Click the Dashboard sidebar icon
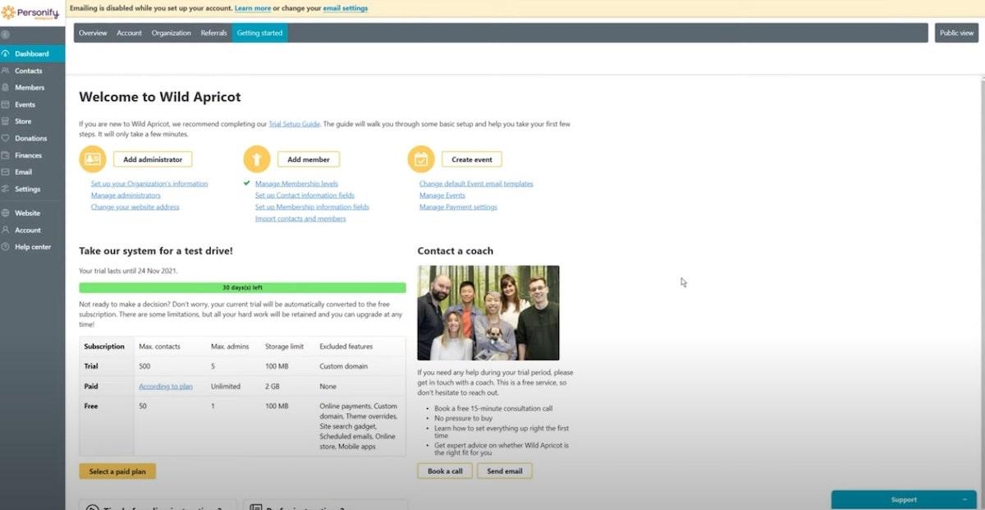Viewport: 985px width, 510px height. point(6,53)
